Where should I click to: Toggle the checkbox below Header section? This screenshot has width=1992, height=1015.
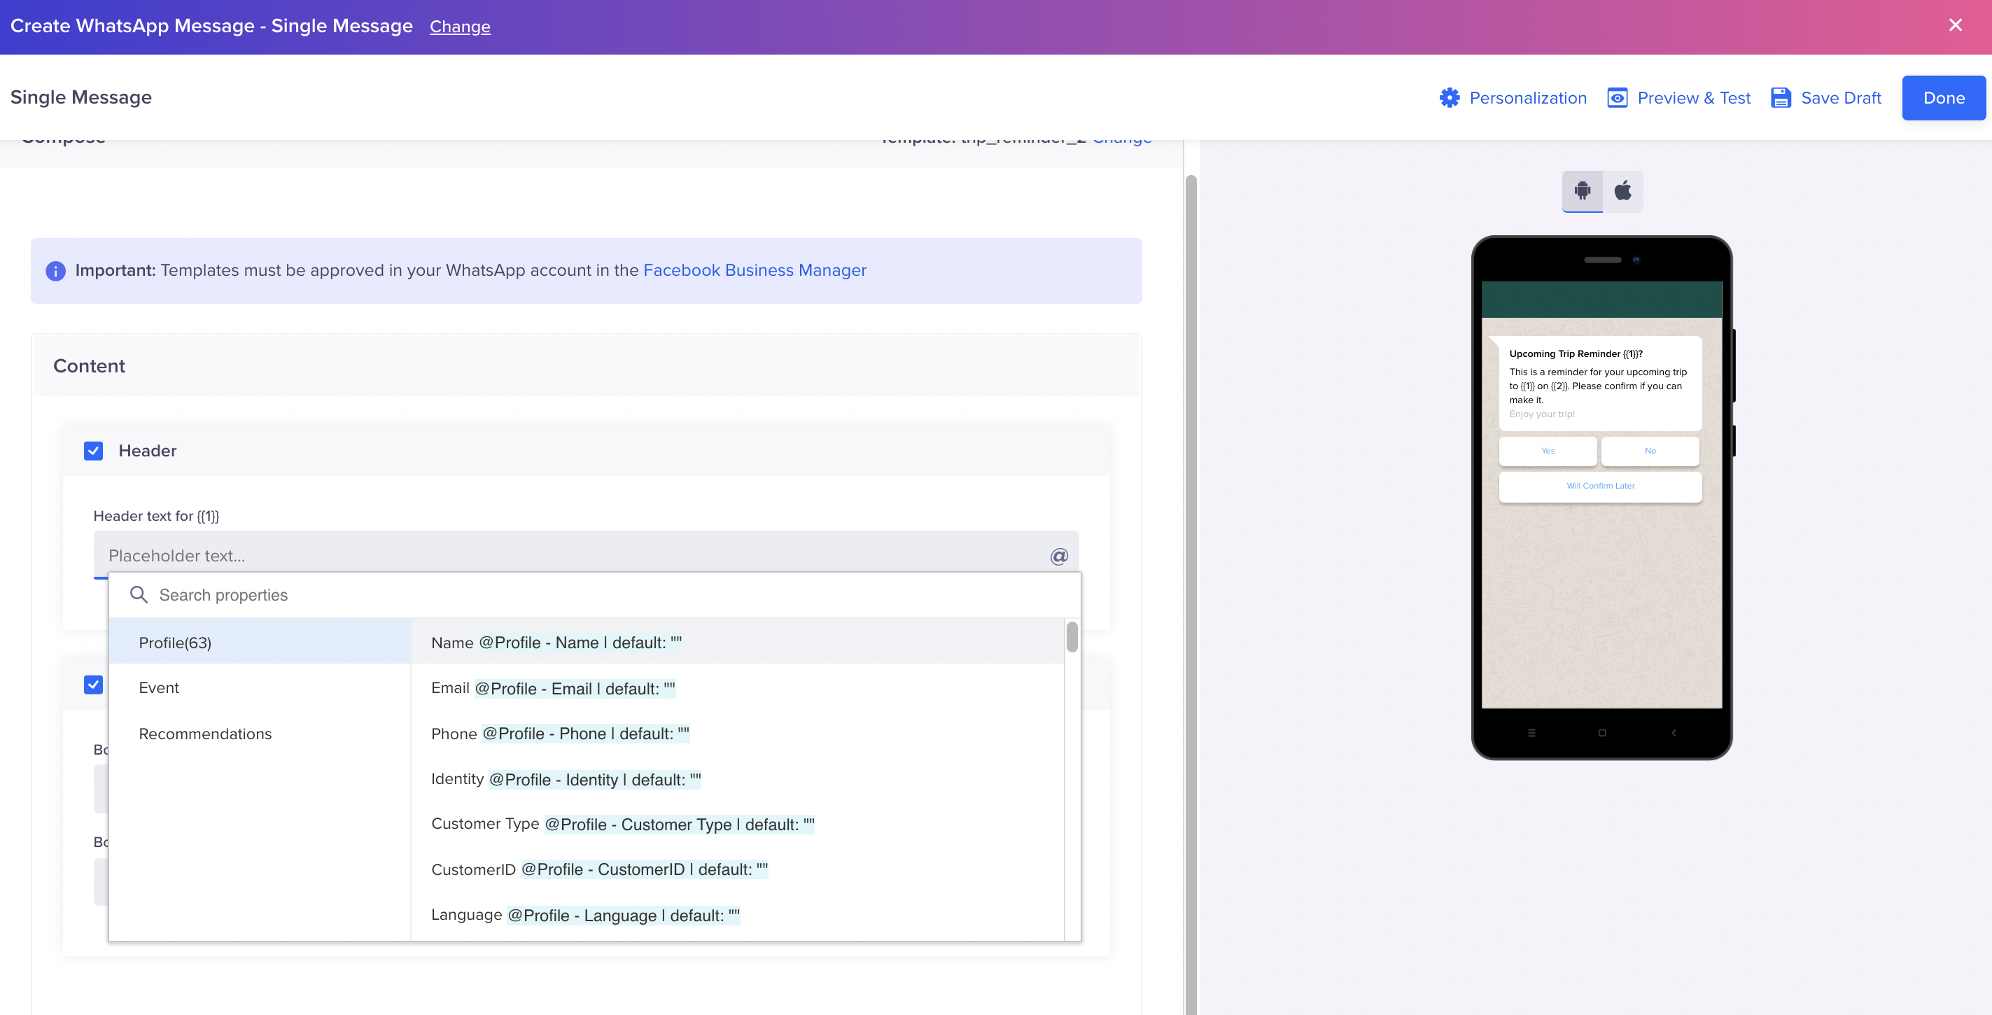coord(94,685)
